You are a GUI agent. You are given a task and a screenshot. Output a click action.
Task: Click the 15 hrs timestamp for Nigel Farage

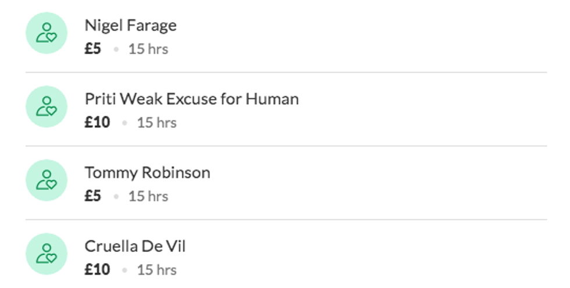tap(148, 49)
